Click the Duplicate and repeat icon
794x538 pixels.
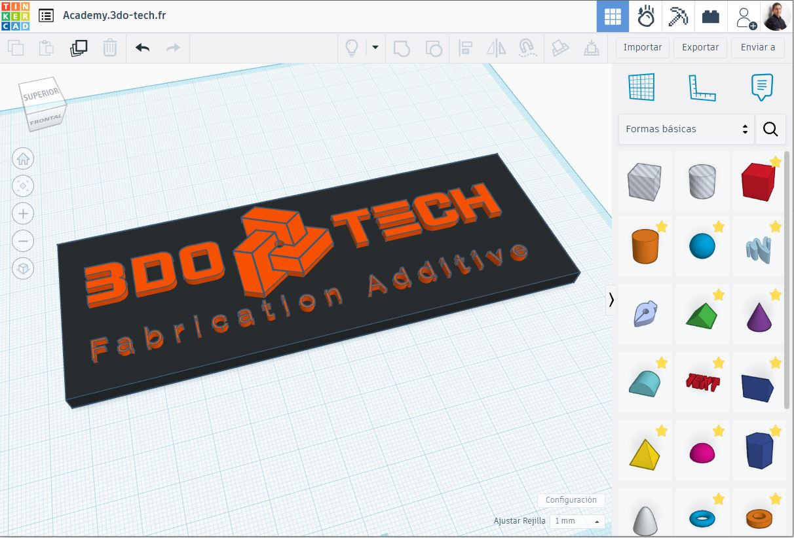click(79, 48)
